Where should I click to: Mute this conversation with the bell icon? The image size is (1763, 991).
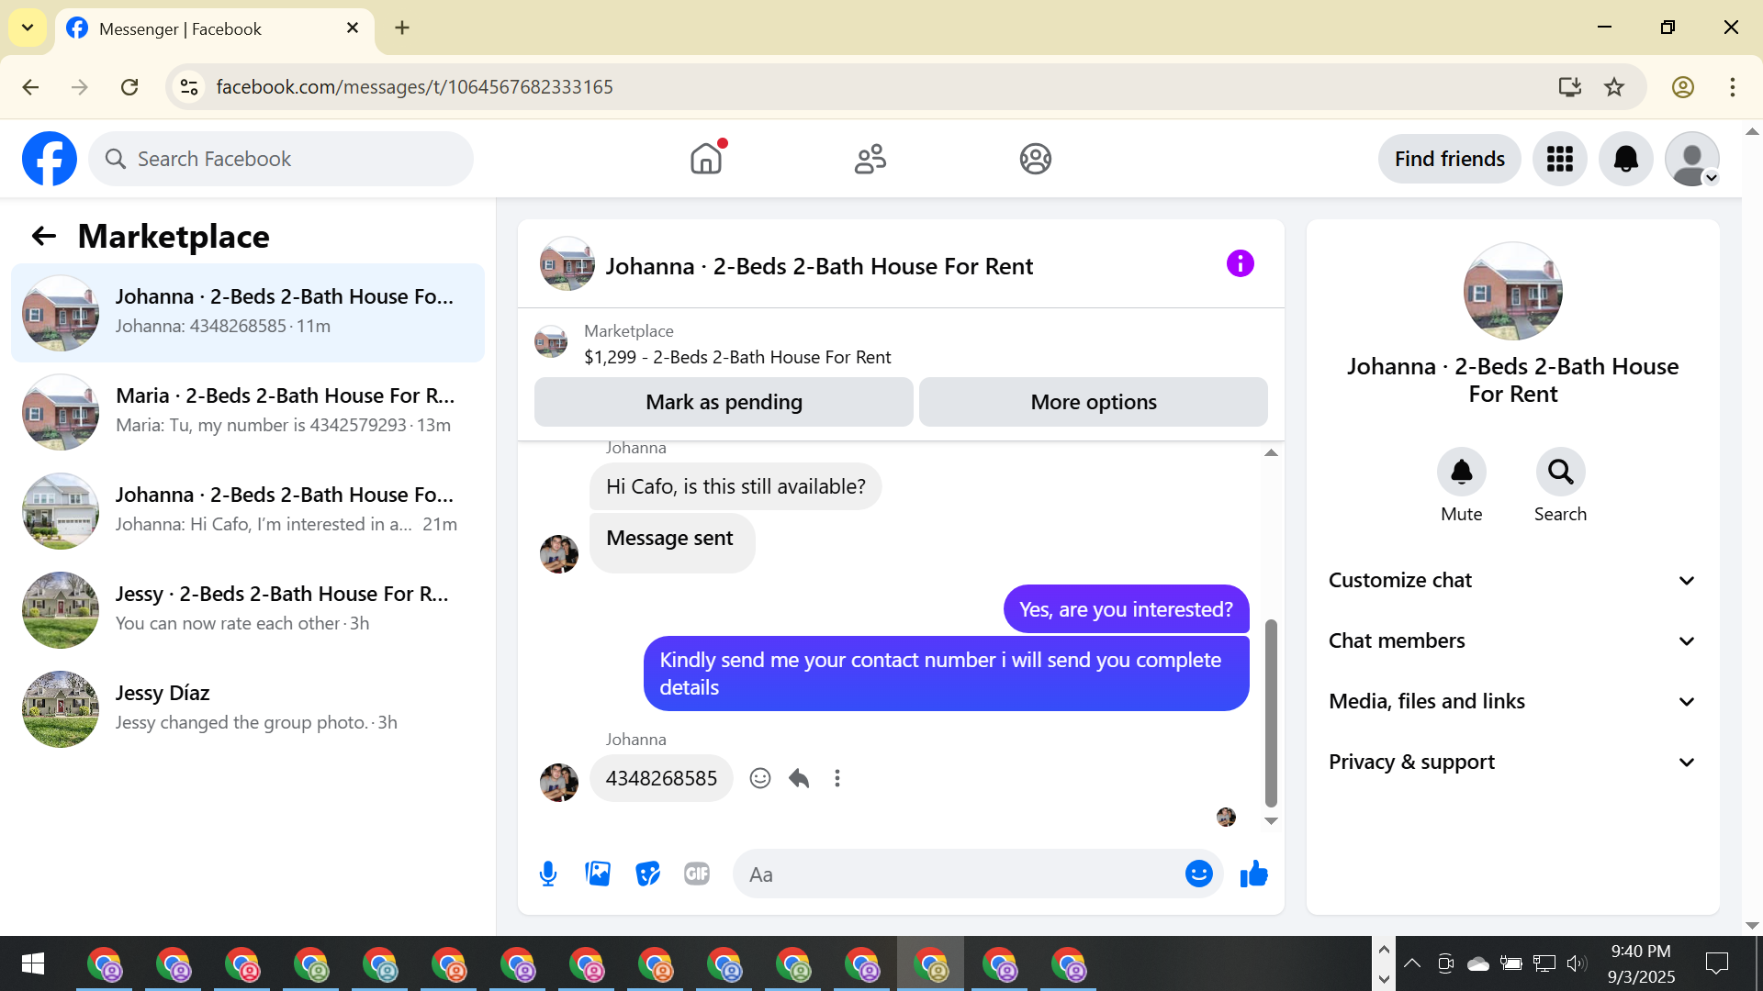point(1461,472)
